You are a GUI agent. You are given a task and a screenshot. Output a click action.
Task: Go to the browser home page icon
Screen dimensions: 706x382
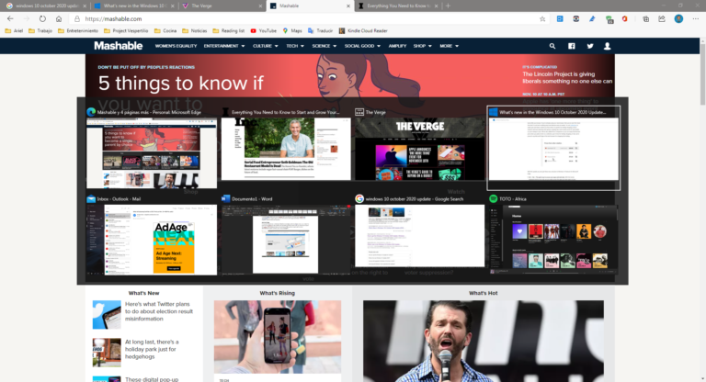point(59,19)
